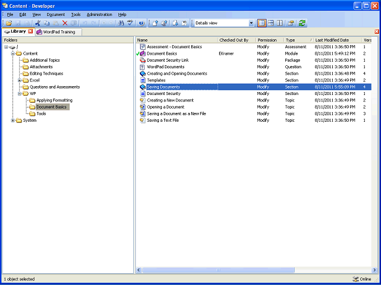Image resolution: width=381 pixels, height=285 pixels.
Task: Click the Redo arrow toolbar icon
Action: pos(94,23)
